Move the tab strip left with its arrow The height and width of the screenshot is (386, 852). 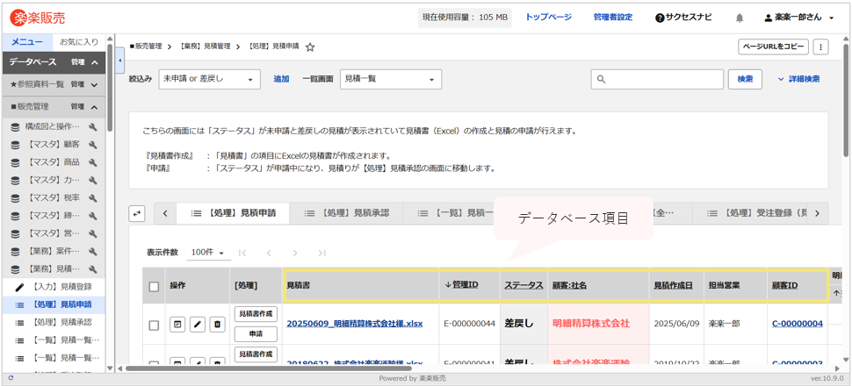coord(165,213)
